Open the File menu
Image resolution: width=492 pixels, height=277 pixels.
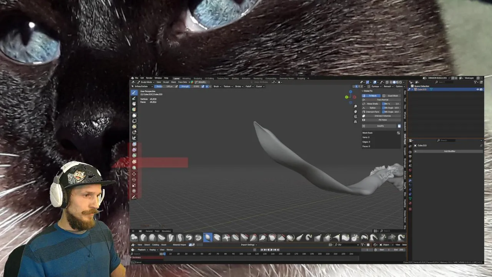coord(136,78)
